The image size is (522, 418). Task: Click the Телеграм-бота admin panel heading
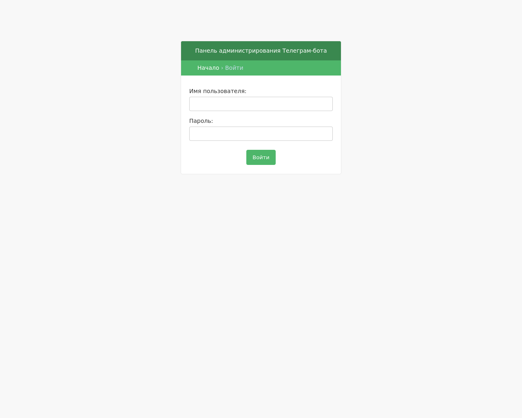[x=261, y=51]
